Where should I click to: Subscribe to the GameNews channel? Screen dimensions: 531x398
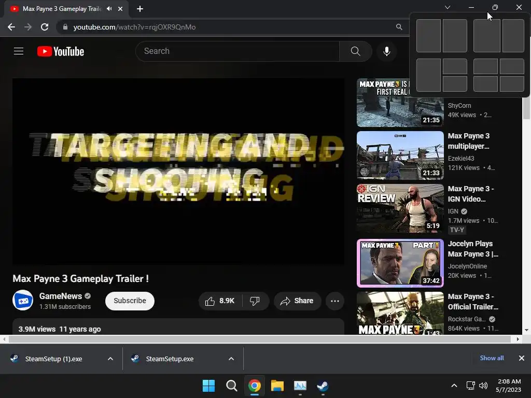coord(130,301)
